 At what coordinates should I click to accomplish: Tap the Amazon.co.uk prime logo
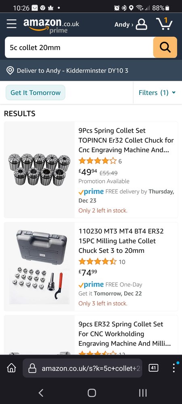point(51,25)
